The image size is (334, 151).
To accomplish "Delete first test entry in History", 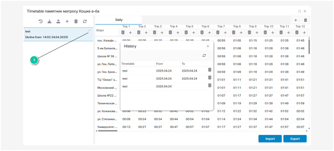I will click(210, 70).
